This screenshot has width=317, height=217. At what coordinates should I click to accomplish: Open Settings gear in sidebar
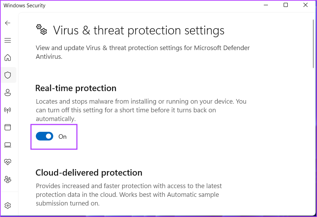[8, 205]
